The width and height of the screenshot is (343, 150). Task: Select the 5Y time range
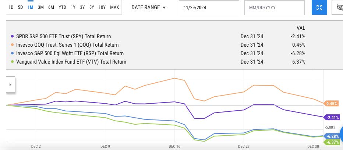point(92,7)
